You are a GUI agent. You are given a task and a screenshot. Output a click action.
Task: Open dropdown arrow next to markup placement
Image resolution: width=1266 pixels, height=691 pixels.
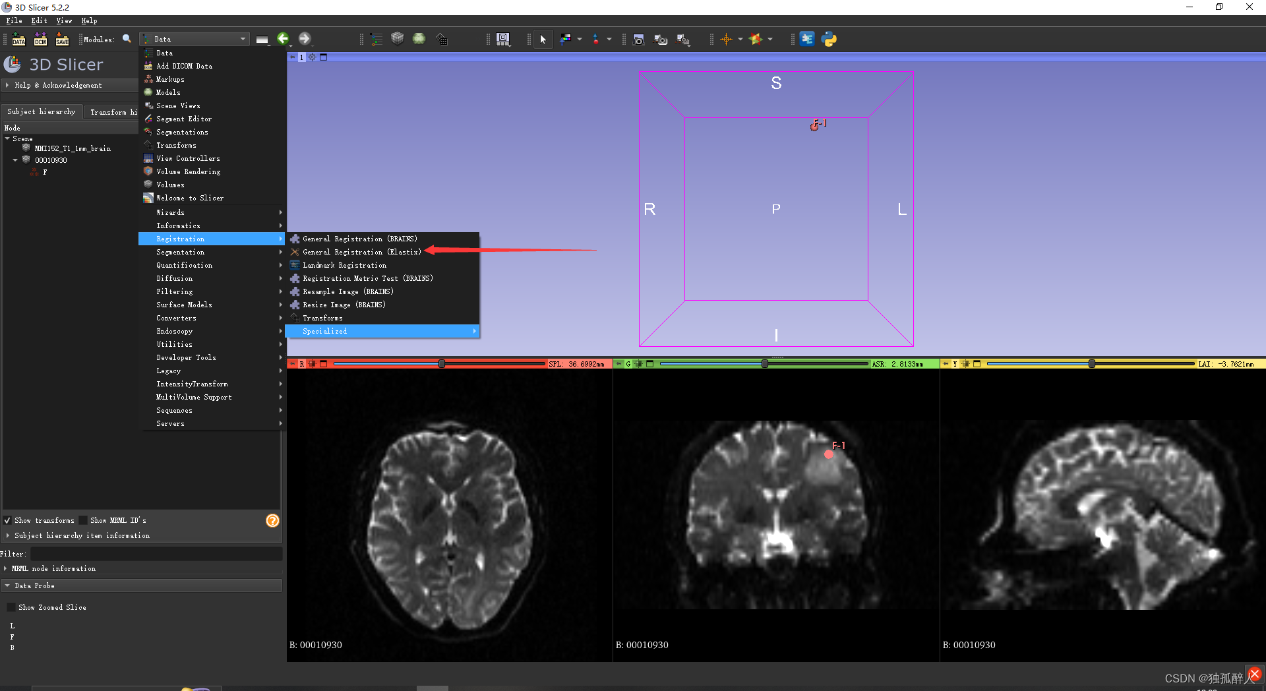pyautogui.click(x=609, y=39)
